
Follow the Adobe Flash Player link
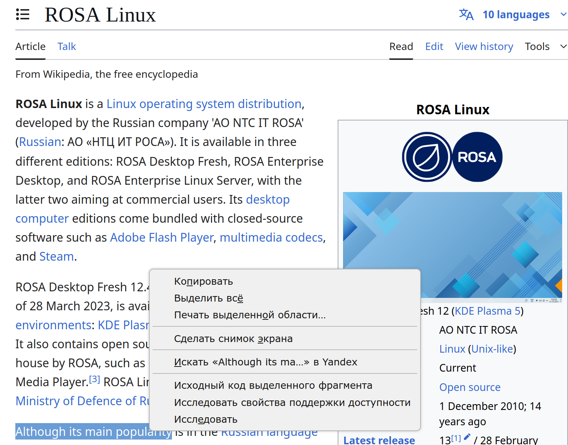pos(162,238)
